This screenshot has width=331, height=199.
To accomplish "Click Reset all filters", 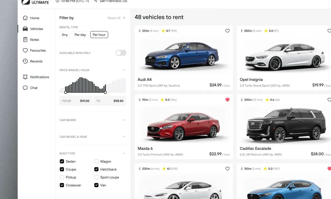I will [x=114, y=18].
